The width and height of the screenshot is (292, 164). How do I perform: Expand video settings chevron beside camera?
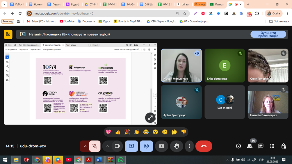(x=108, y=146)
